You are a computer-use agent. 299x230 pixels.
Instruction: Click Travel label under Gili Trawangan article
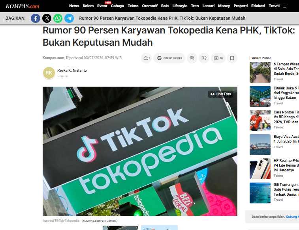pos(278,200)
